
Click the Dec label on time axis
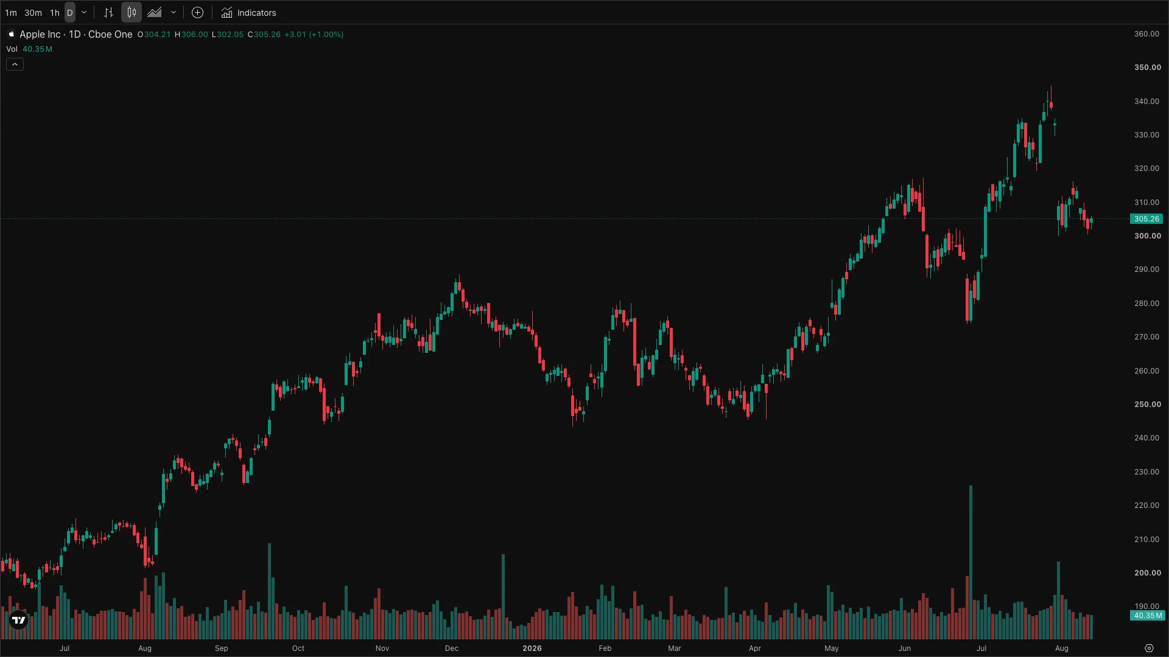coord(452,648)
